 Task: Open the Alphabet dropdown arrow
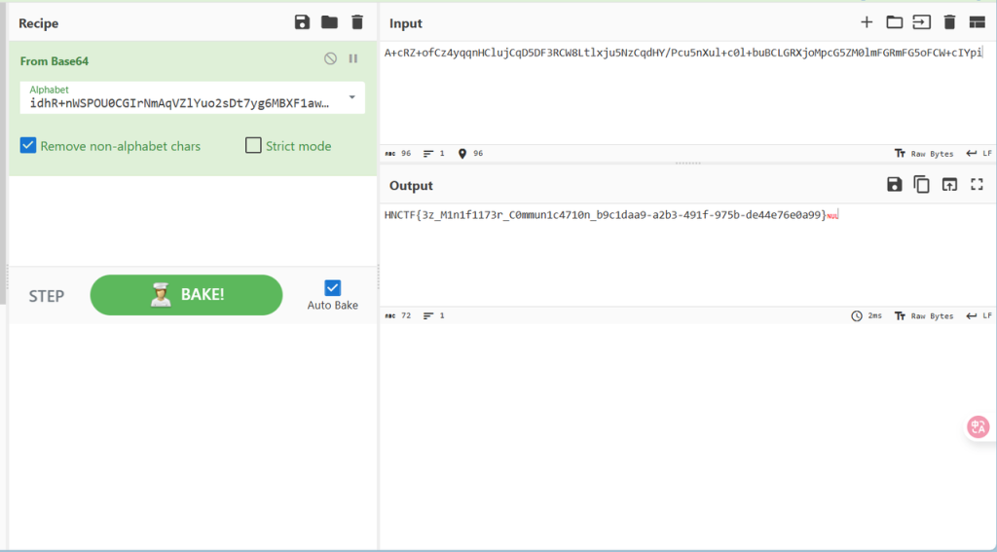[x=352, y=97]
